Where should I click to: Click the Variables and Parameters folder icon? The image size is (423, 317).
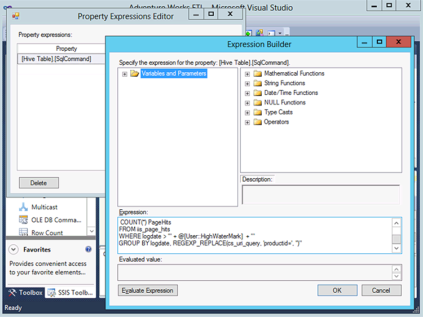point(134,73)
